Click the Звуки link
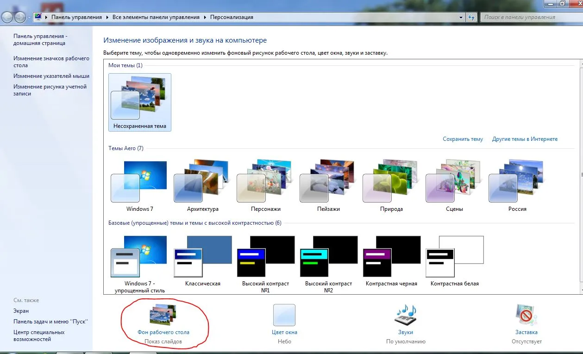583x354 pixels. click(x=406, y=332)
